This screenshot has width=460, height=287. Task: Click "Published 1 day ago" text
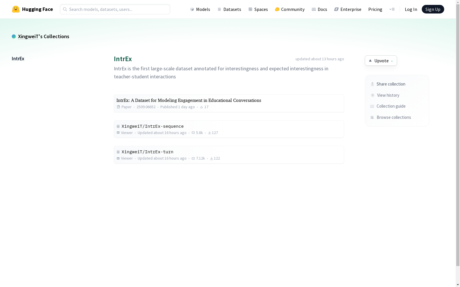point(177,107)
